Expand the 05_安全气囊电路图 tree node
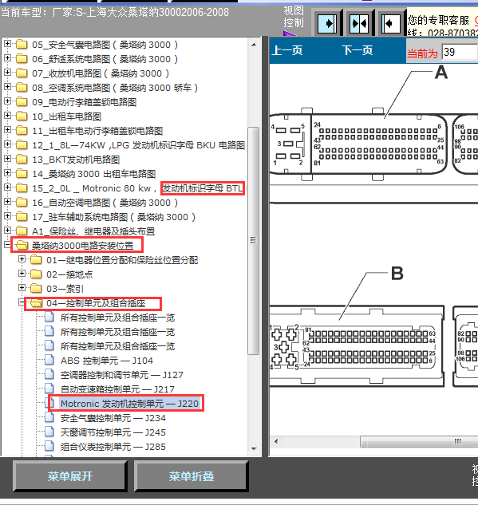The image size is (478, 505). tap(7, 44)
